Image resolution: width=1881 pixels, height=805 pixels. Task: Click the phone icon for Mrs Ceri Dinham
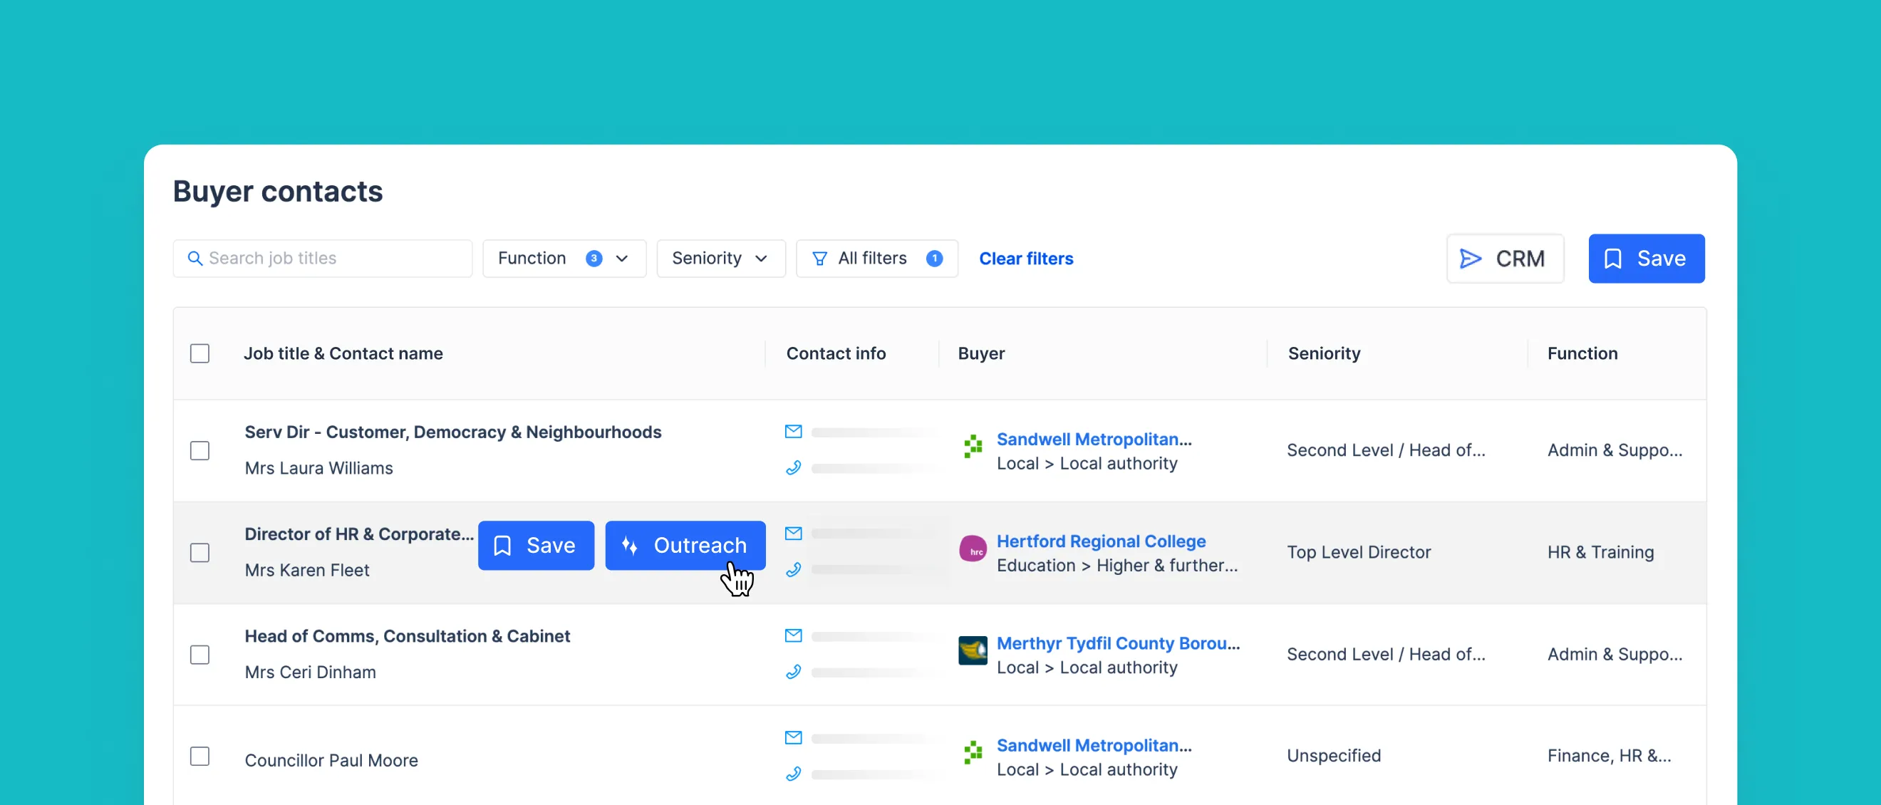[x=793, y=672]
